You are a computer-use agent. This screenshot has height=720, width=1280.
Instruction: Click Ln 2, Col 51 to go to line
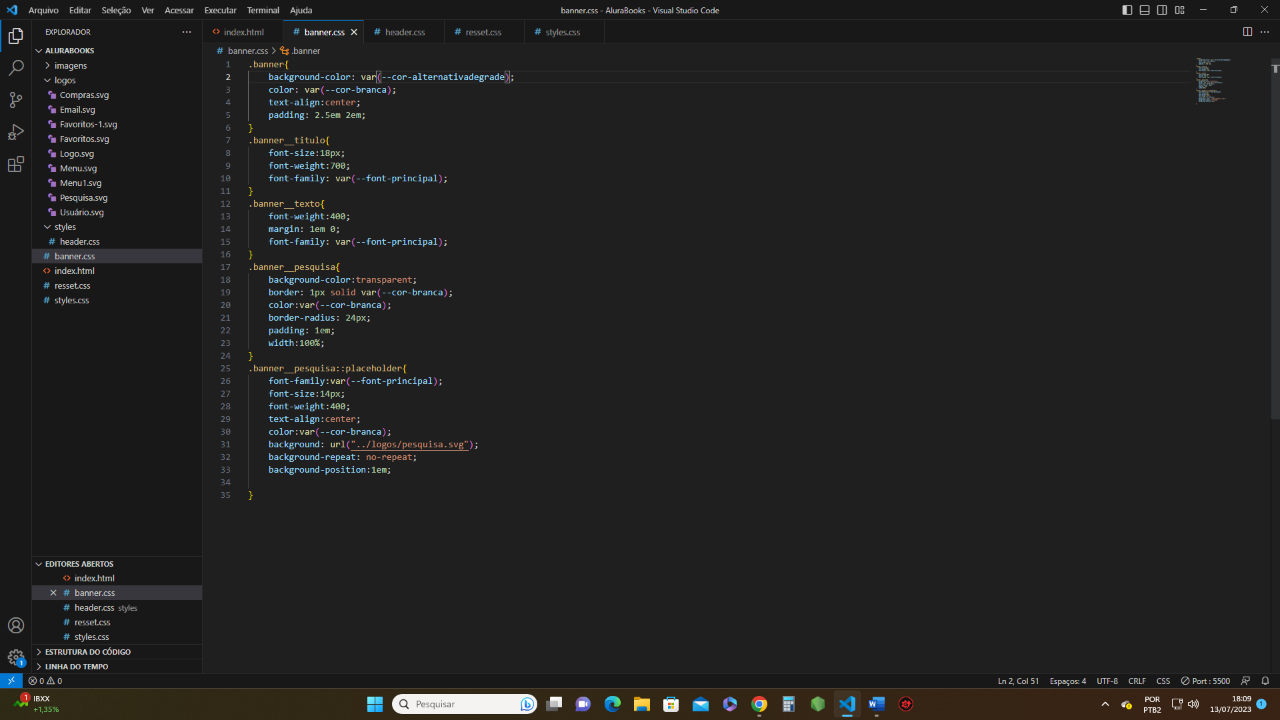tap(1018, 681)
